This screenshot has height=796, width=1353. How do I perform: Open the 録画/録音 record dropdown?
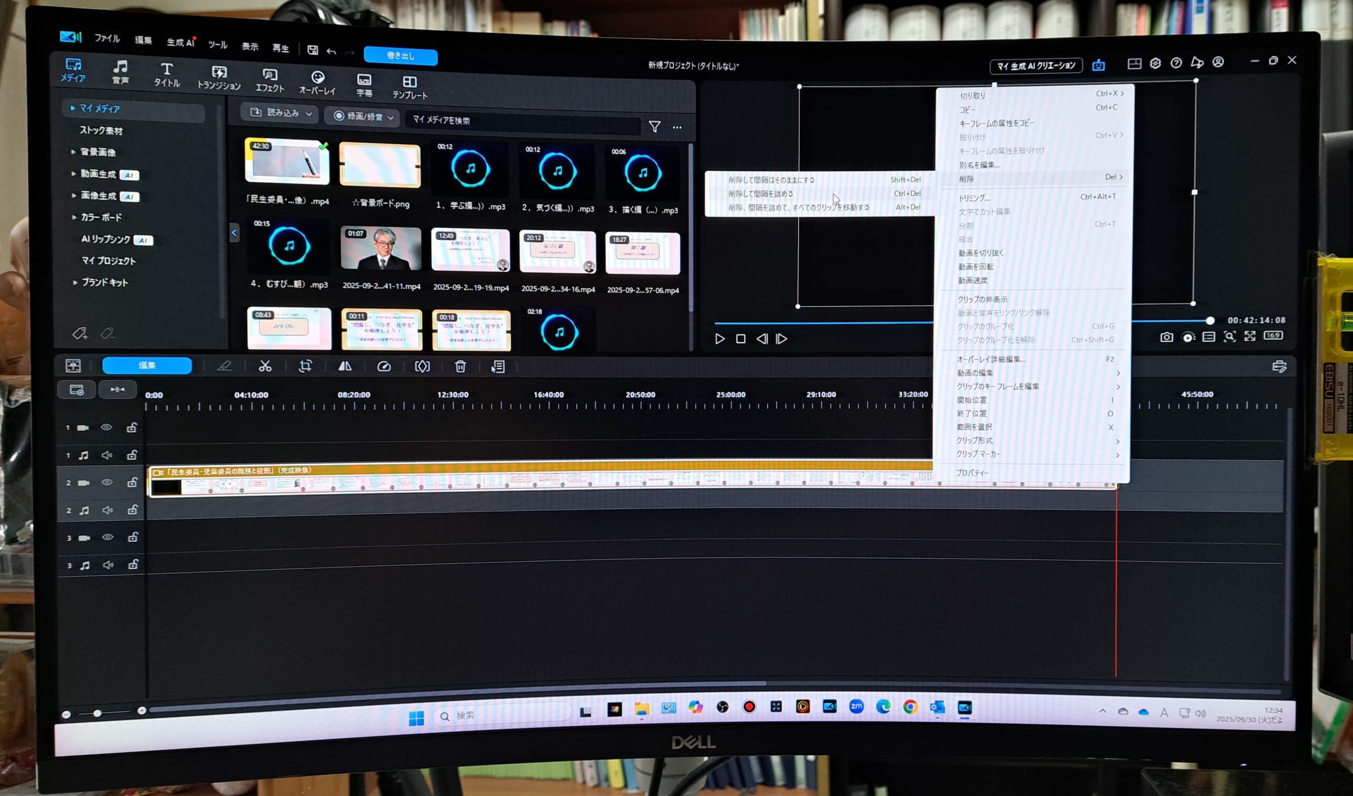[x=363, y=116]
